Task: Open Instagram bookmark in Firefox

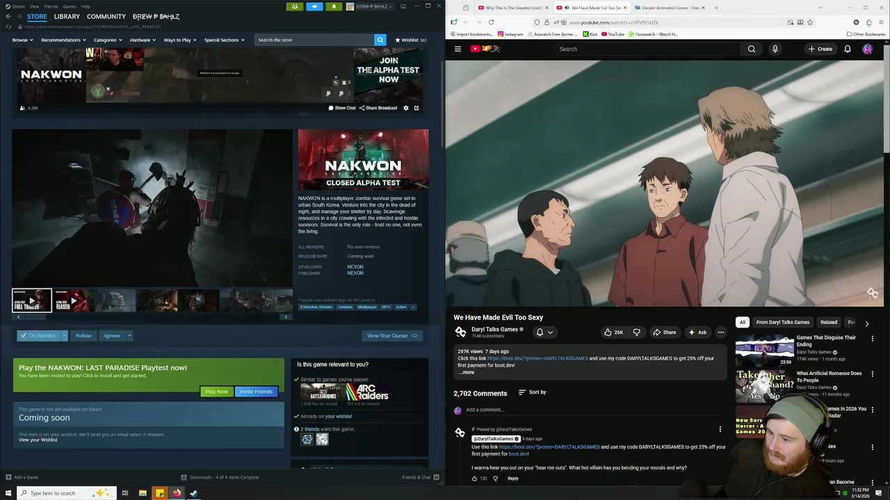Action: click(510, 34)
